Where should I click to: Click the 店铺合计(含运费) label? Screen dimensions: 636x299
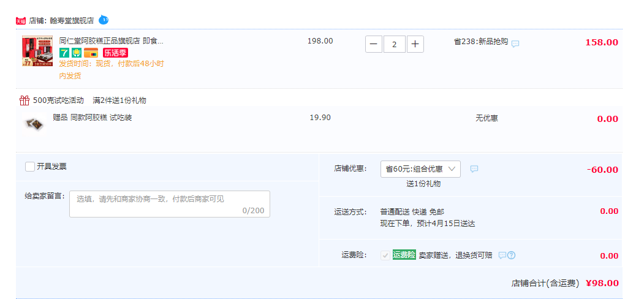click(545, 284)
